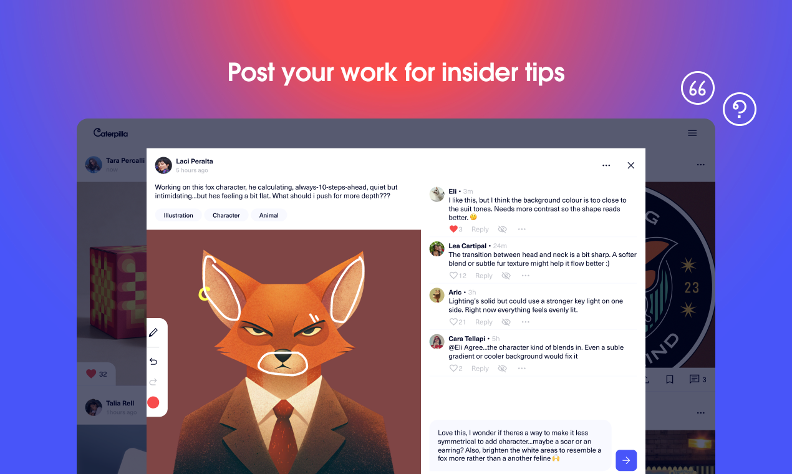
Task: Open post options ellipsis in Laci's post
Action: (606, 165)
